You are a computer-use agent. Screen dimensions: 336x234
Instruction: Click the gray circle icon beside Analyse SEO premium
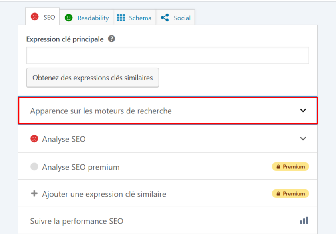click(x=35, y=166)
